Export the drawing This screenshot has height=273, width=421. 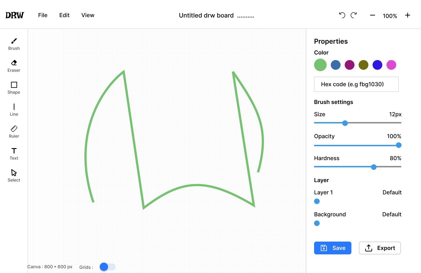click(380, 248)
